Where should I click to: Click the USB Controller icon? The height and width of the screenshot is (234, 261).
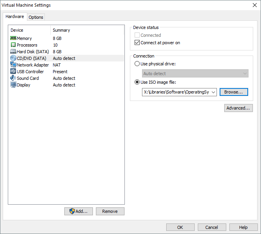tap(13, 72)
